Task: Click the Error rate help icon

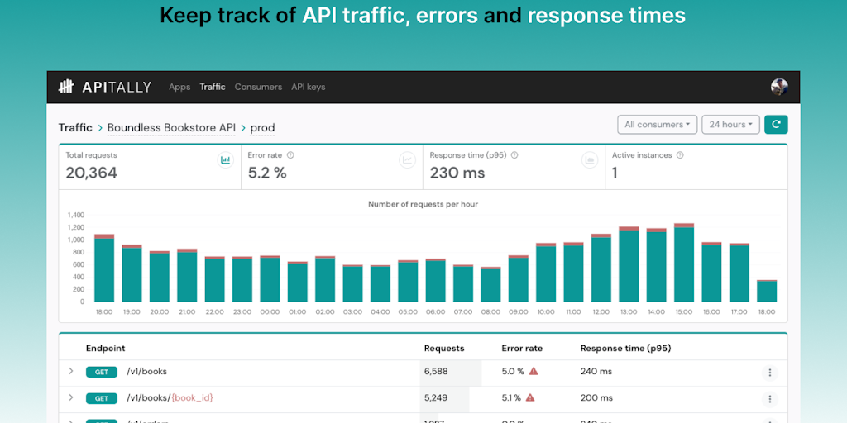Action: tap(290, 155)
